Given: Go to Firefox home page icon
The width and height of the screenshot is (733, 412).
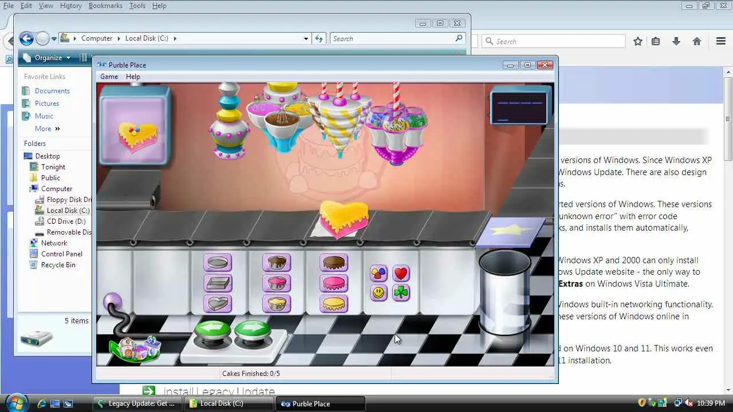Looking at the screenshot, I should click(x=697, y=41).
